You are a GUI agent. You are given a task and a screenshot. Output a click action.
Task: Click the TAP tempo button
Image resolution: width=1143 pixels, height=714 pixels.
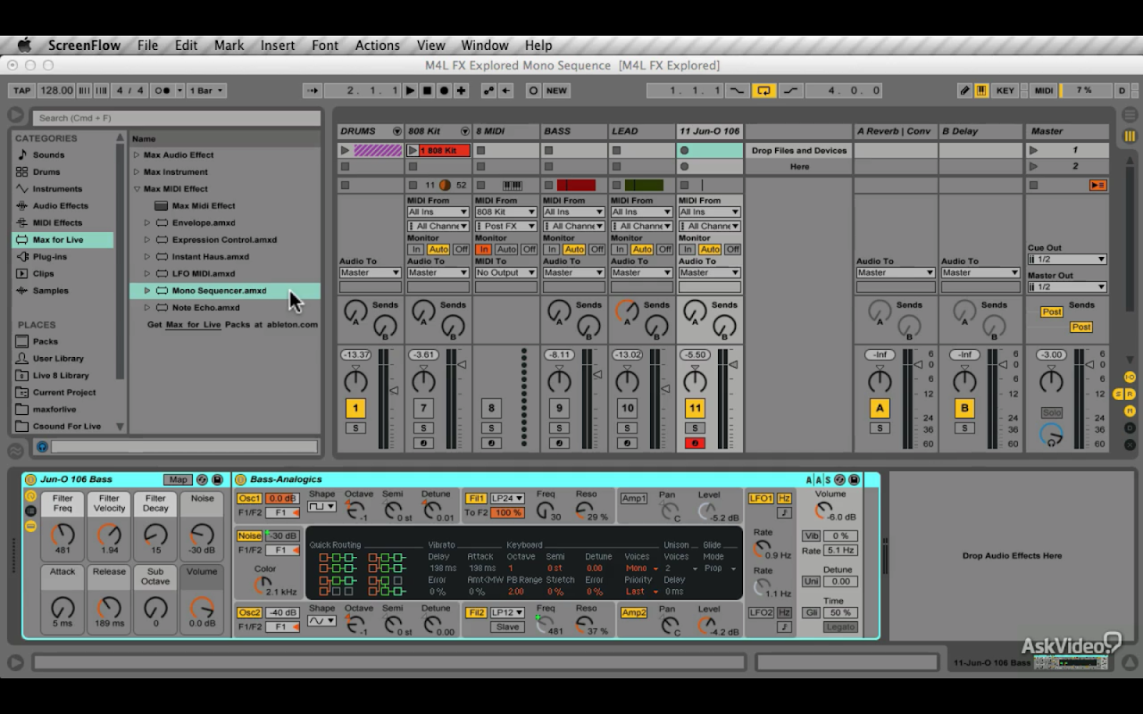21,90
